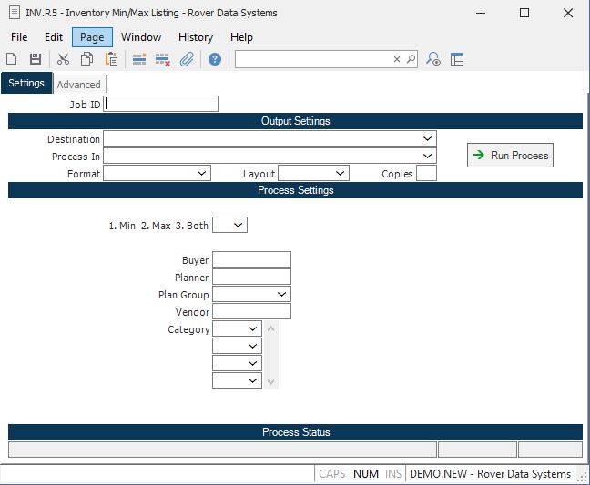Switch to the Advanced tab
This screenshot has height=485, width=590.
click(79, 85)
